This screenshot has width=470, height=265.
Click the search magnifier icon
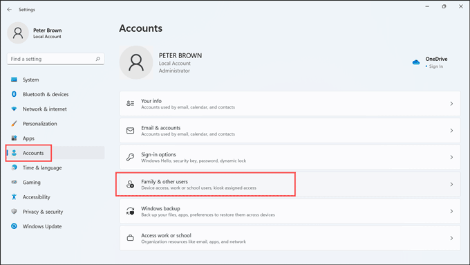[97, 59]
